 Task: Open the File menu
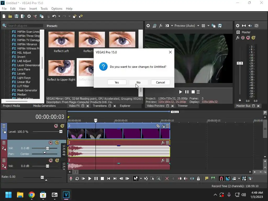(x=4, y=9)
